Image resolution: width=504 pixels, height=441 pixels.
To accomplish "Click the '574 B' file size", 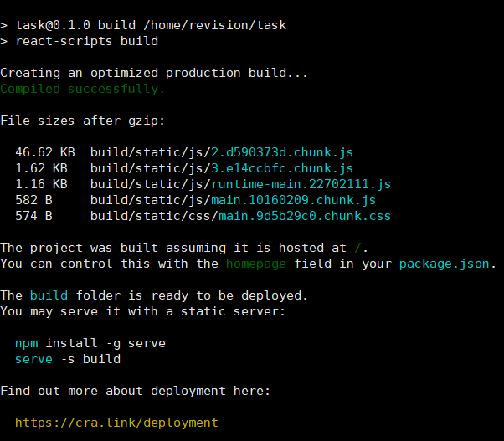I will [x=33, y=216].
